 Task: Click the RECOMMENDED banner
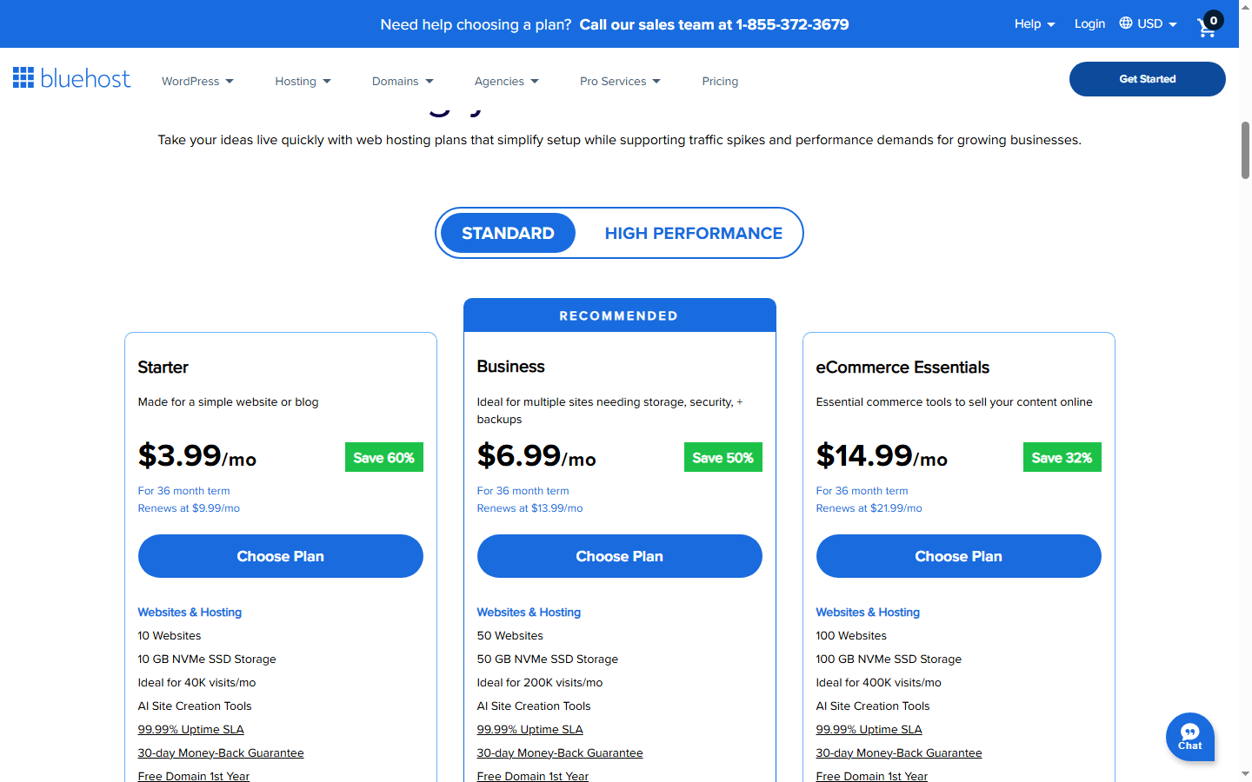pos(619,315)
